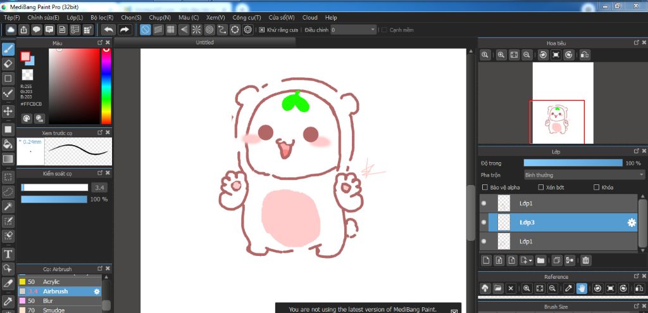This screenshot has height=313, width=648.
Task: Float the Lớp layer panel
Action: pos(637,151)
